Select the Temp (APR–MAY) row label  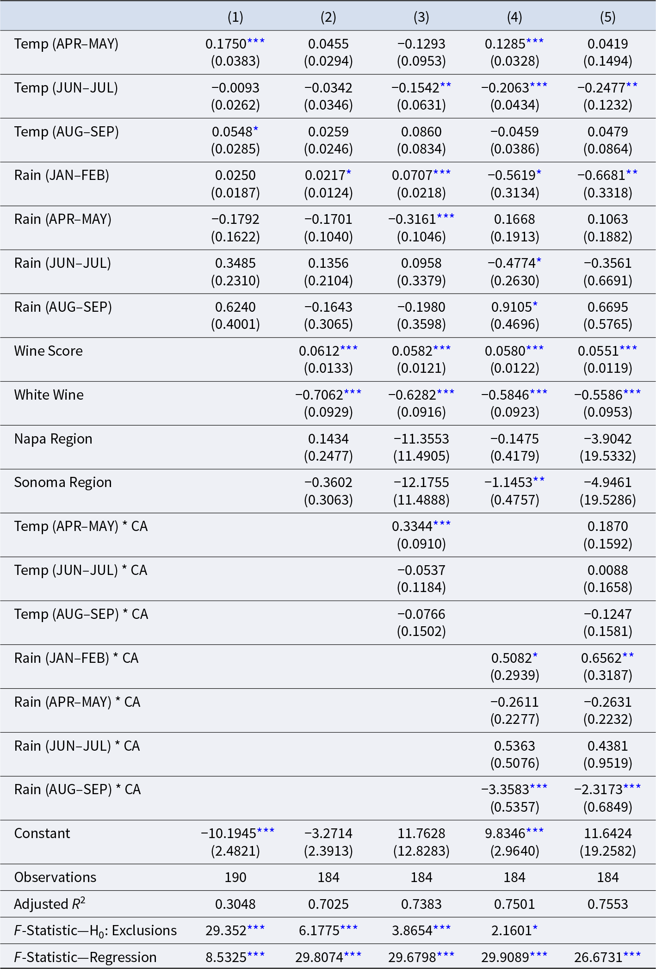(66, 44)
